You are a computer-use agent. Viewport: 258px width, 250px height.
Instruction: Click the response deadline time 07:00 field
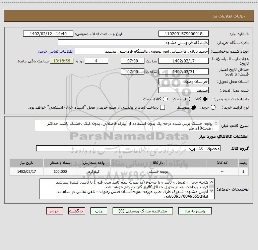[x=133, y=61]
